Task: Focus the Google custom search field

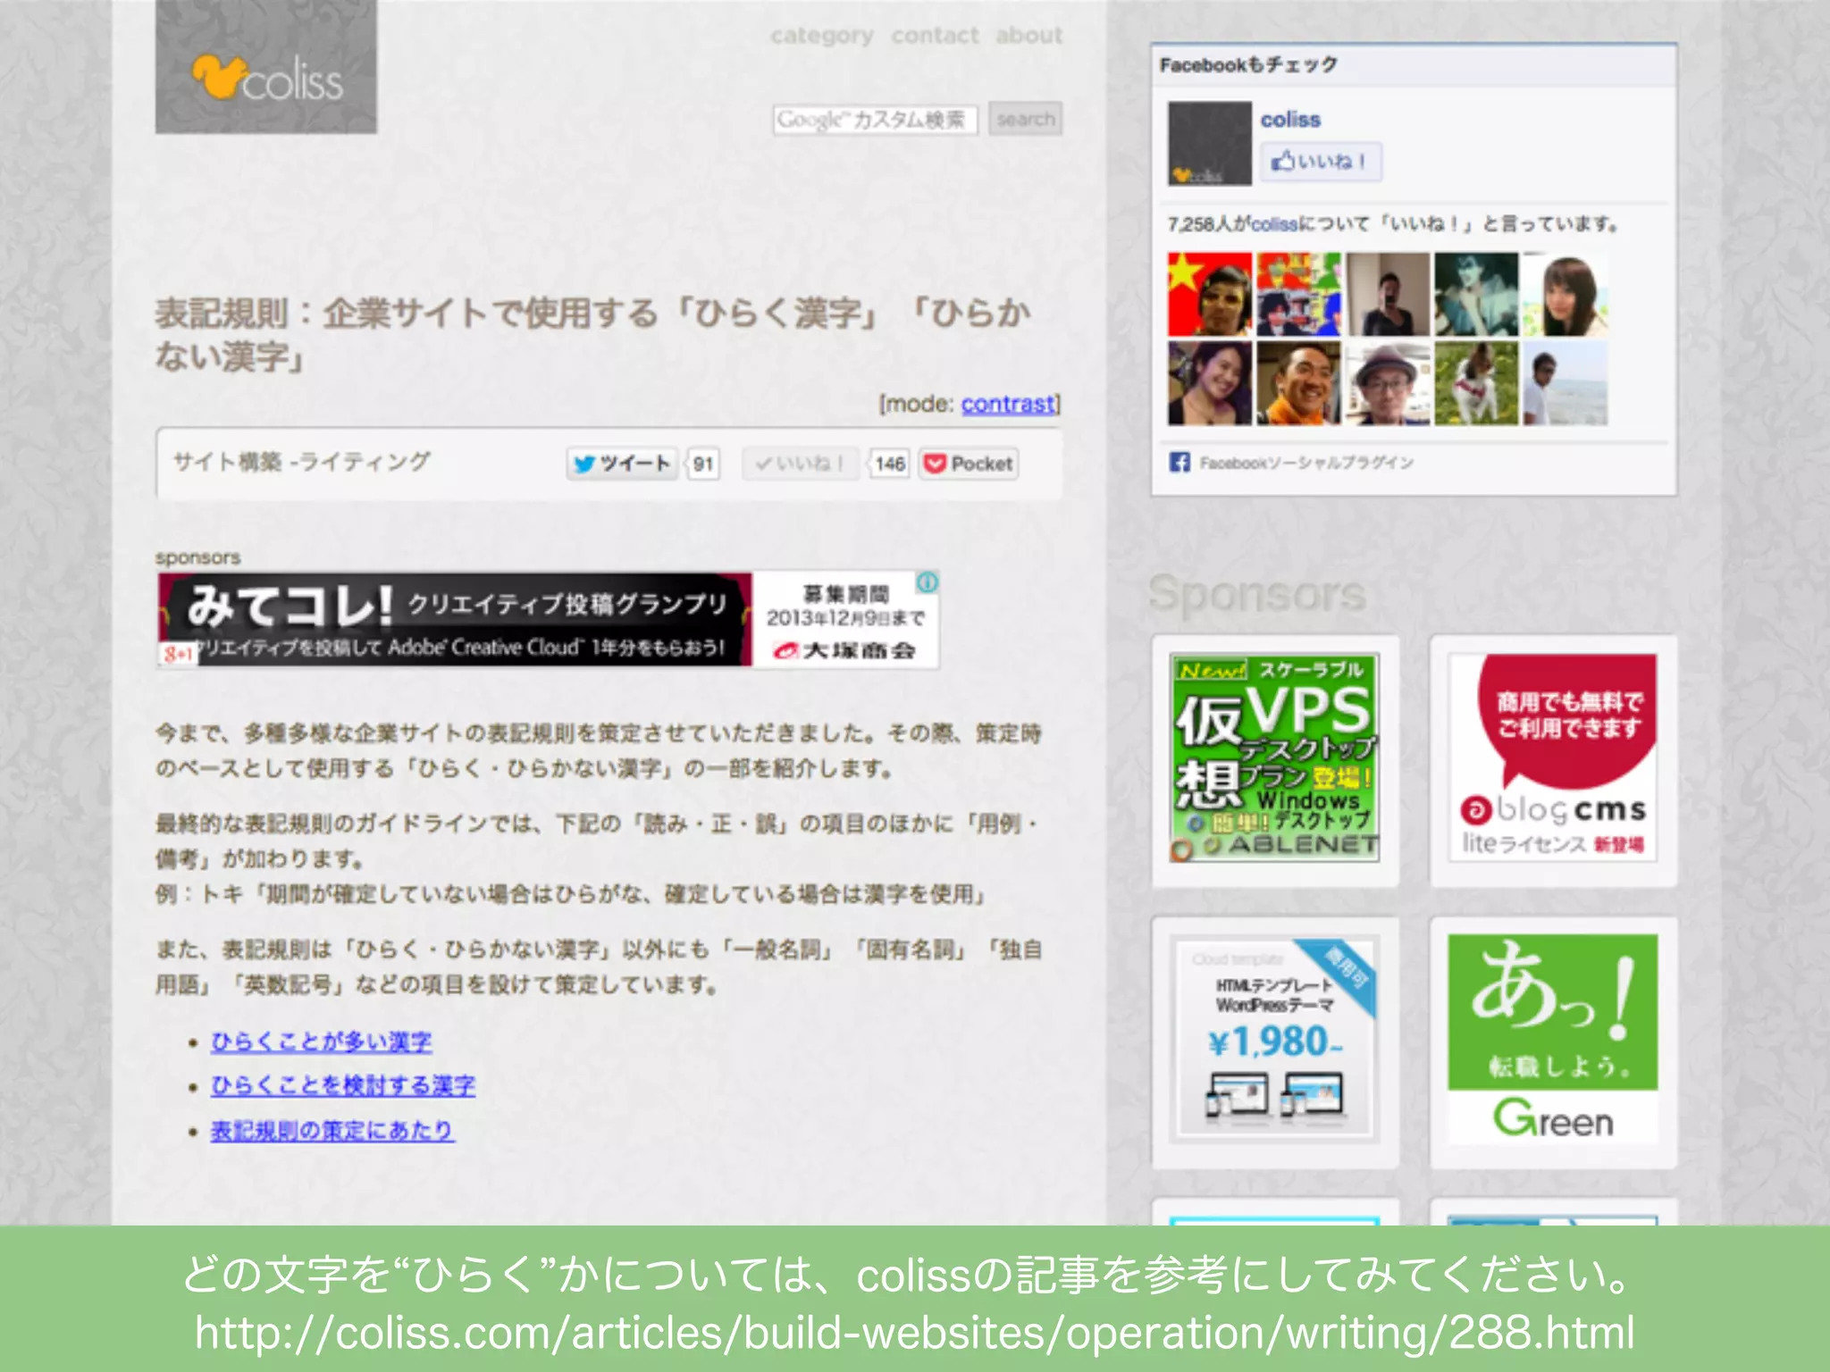Action: click(875, 120)
